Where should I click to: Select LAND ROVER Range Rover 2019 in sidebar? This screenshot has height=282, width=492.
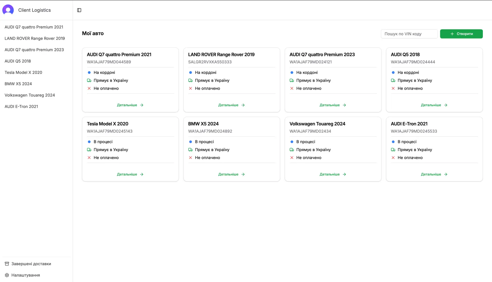pos(36,38)
